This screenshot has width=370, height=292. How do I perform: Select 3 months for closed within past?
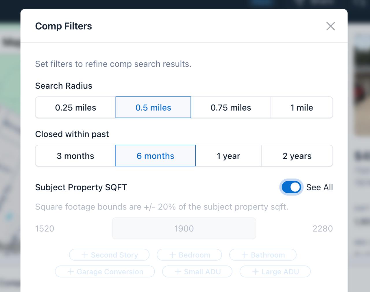75,156
